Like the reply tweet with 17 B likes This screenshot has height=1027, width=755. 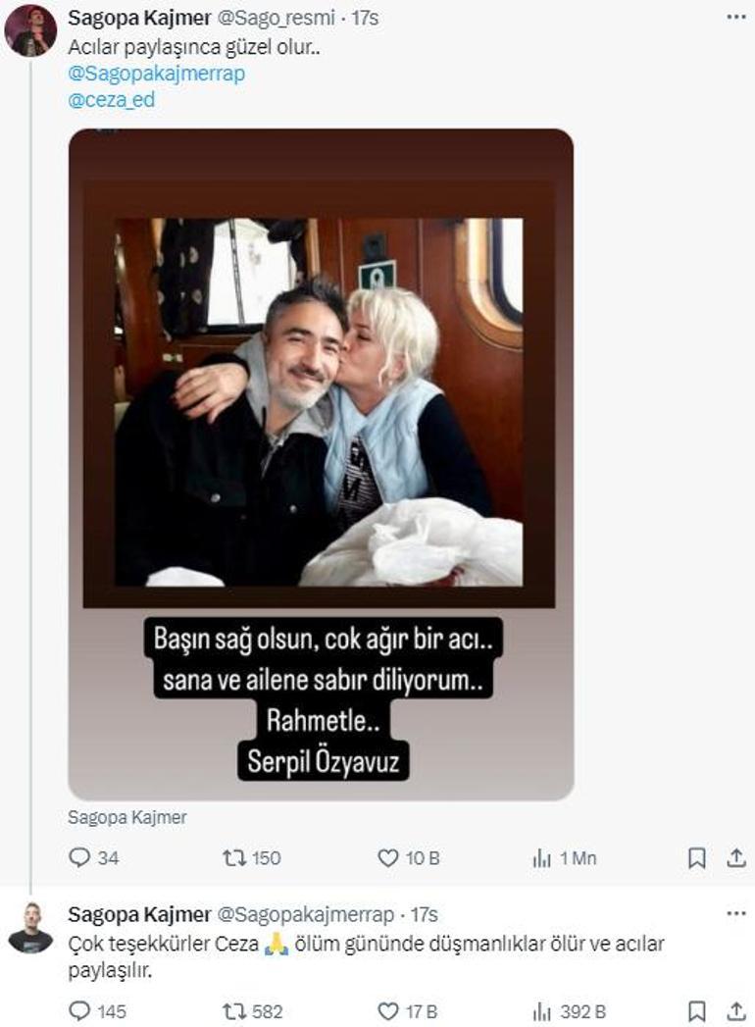[x=388, y=1011]
